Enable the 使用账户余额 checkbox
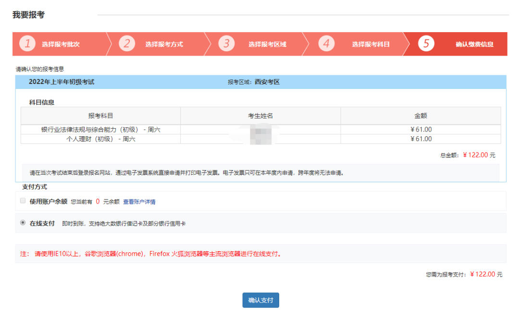519x310 pixels. coord(23,200)
